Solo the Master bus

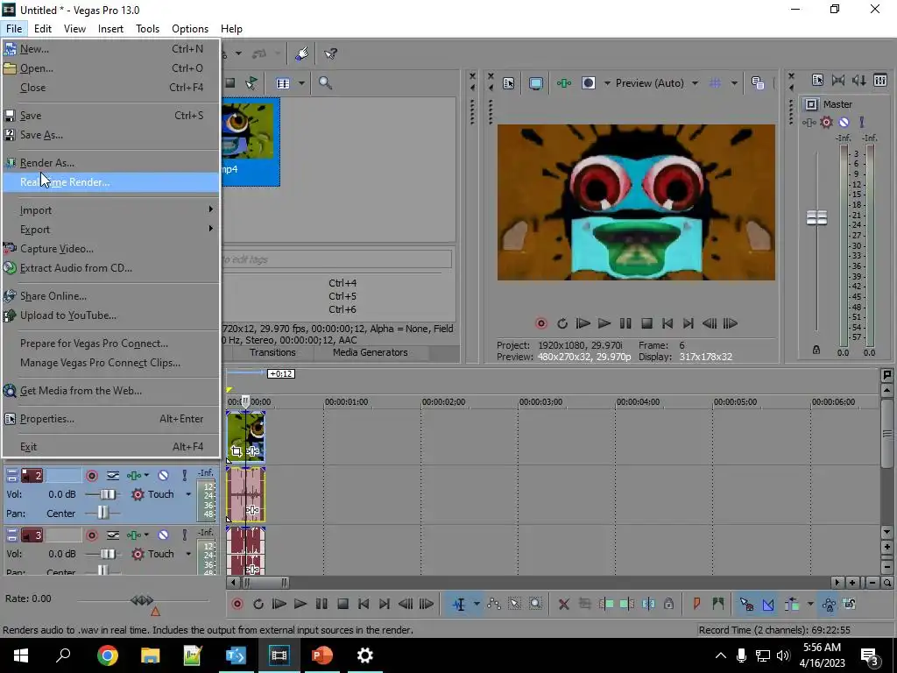click(862, 122)
